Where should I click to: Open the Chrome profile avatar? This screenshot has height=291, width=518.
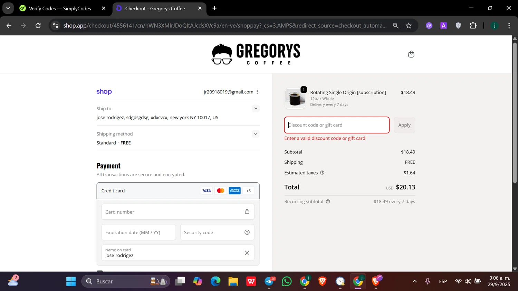pos(495,26)
